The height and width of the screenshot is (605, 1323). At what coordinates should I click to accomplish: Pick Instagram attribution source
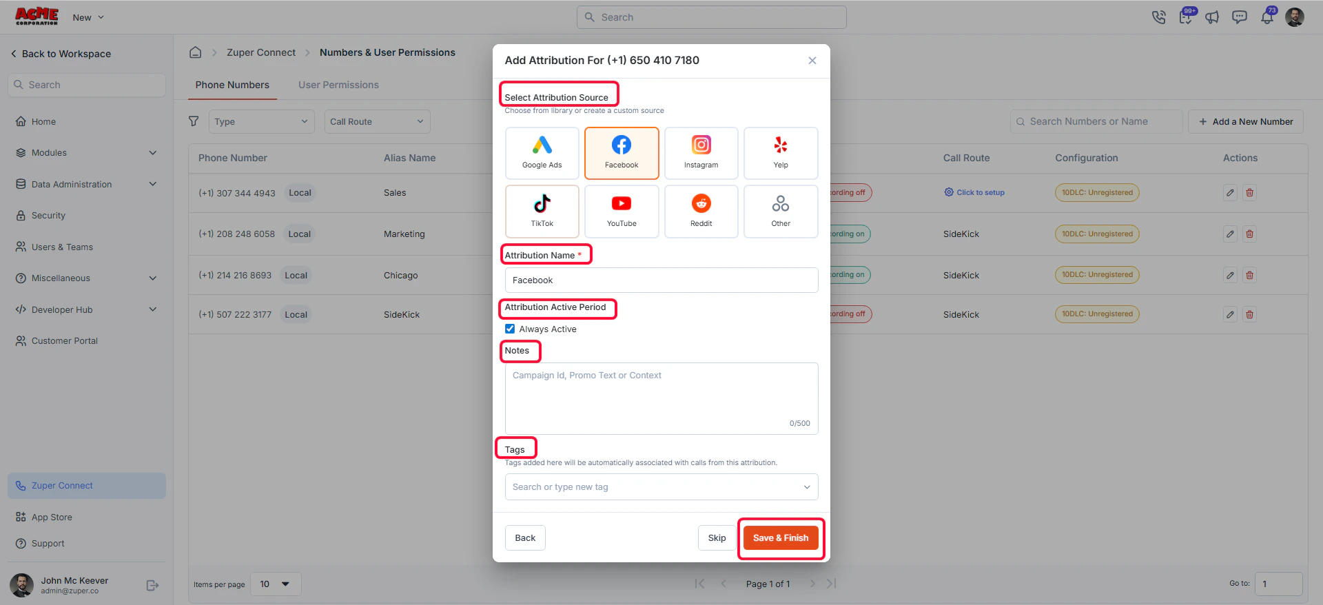(x=701, y=153)
